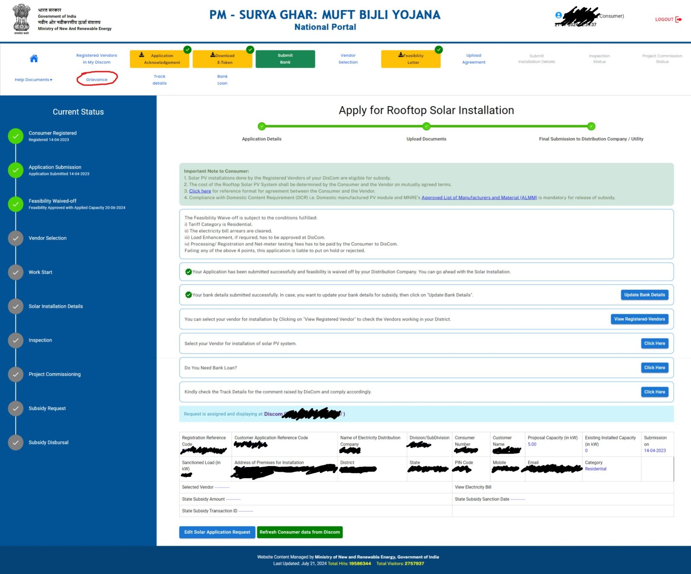This screenshot has height=574, width=691.
Task: Click Here for Do You Need Bank Loan
Action: point(655,368)
